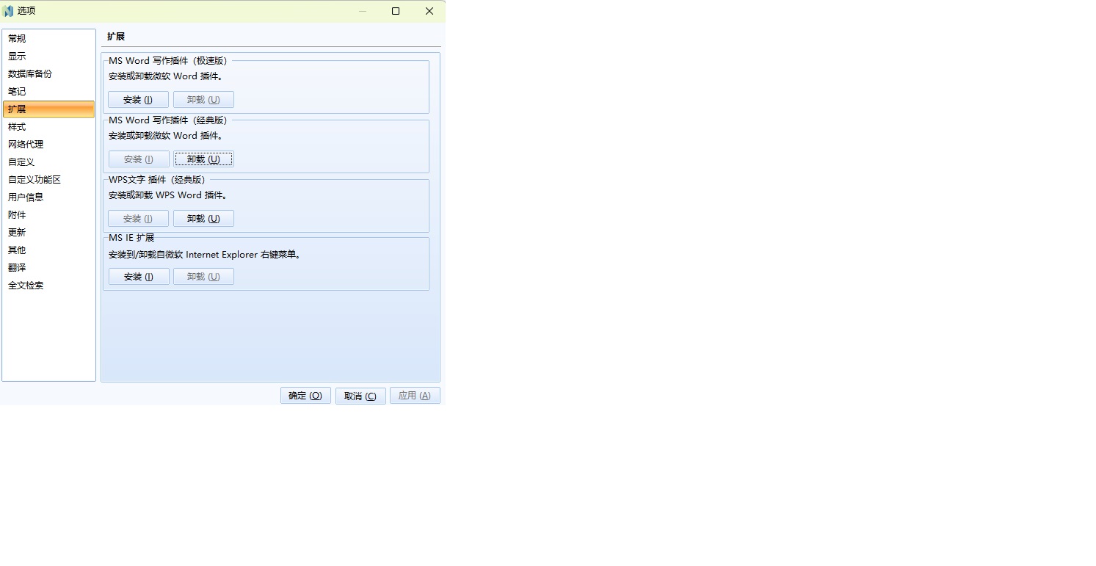Viewport: 1096px width, 566px height.
Task: Install MS Word 写作插件 (极速版)
Action: 139,100
